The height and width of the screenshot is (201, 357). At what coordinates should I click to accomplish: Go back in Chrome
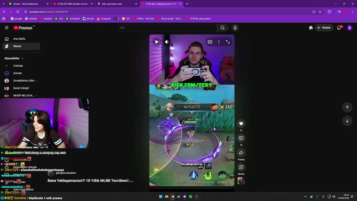pos(4,12)
